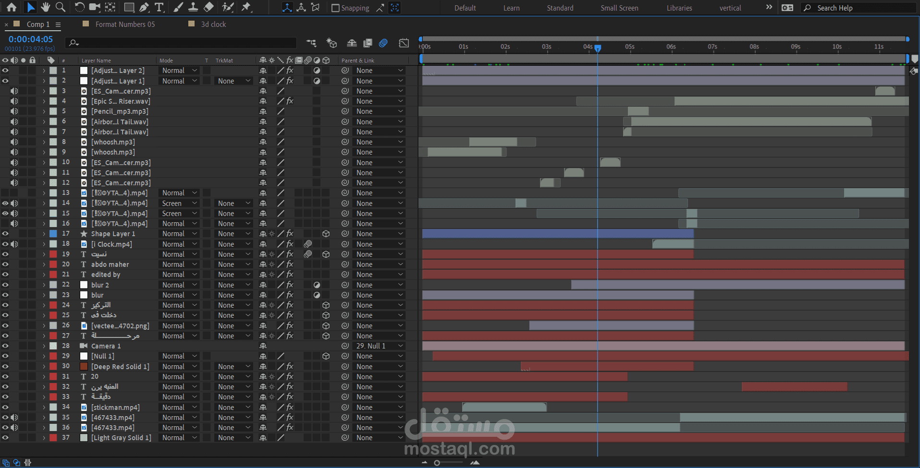Select the Learn workspace
The image size is (920, 468).
(511, 8)
